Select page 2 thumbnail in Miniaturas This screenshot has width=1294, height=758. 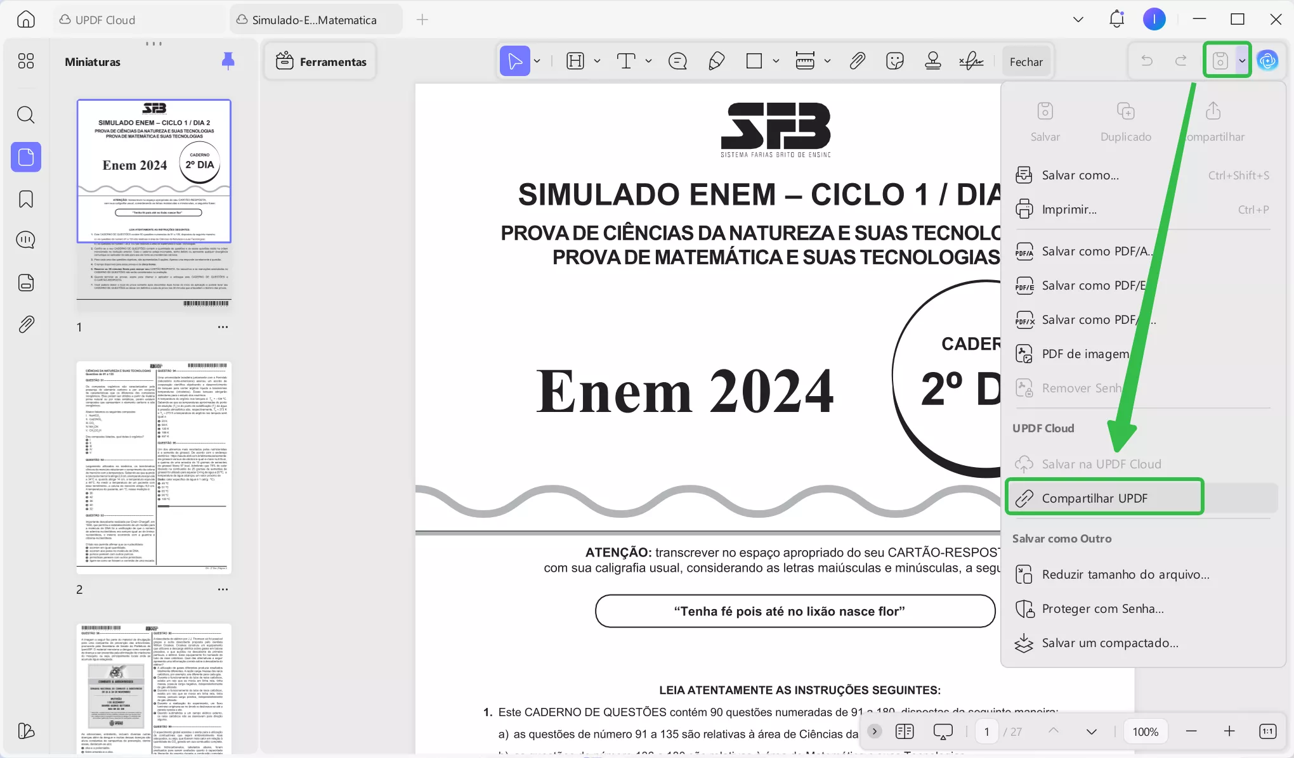(154, 468)
